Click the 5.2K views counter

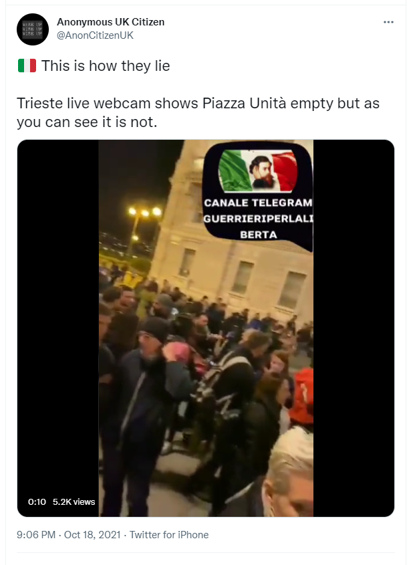tap(74, 501)
